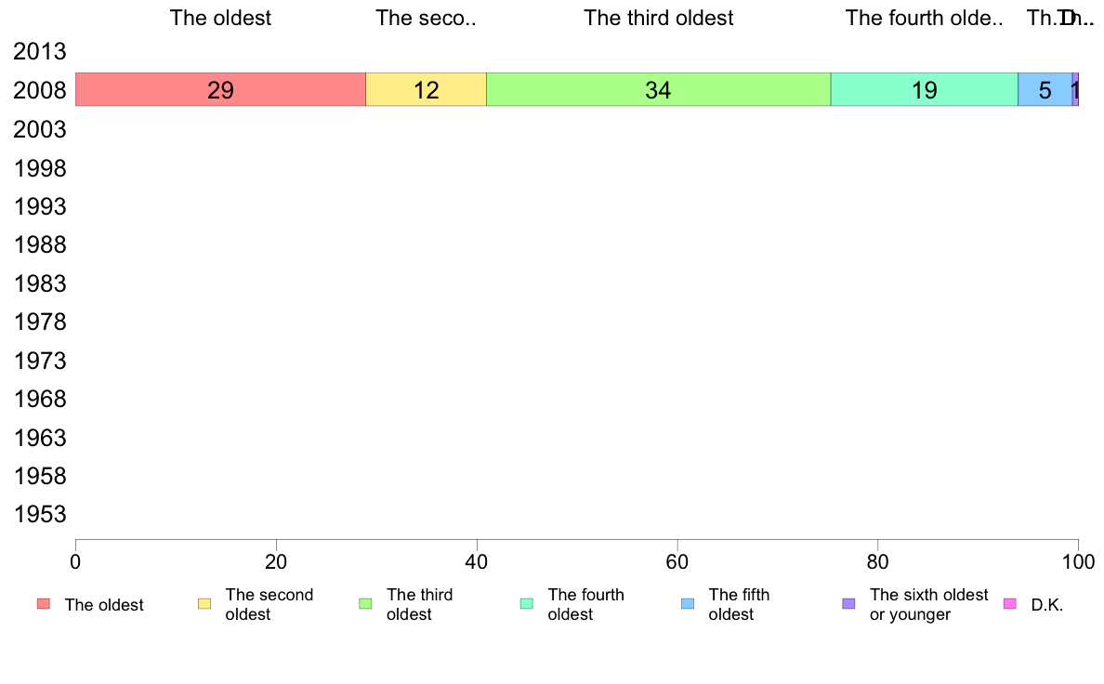Click the truncated 'The seco..' column header

[x=426, y=18]
